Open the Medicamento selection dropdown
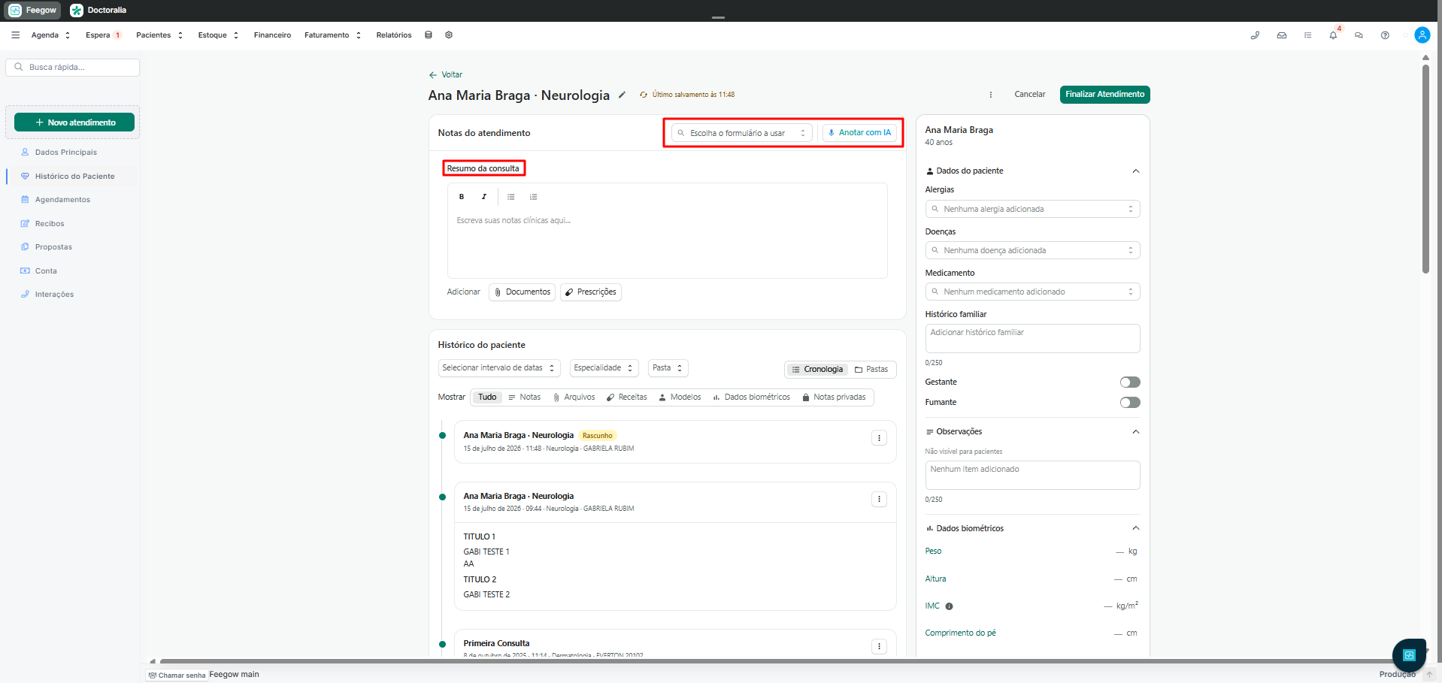Screen dimensions: 1442x683 pos(1032,292)
